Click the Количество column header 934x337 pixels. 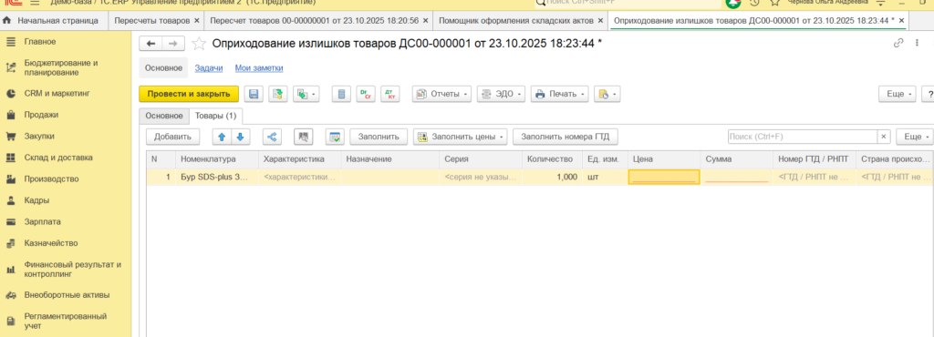[x=551, y=159]
